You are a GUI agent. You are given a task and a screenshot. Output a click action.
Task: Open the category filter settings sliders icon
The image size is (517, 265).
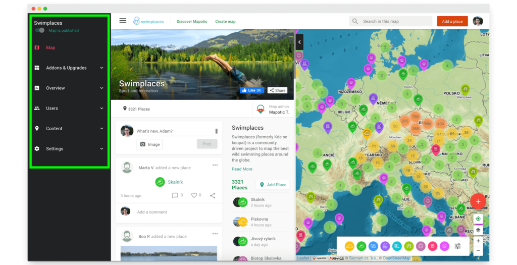[x=457, y=246]
